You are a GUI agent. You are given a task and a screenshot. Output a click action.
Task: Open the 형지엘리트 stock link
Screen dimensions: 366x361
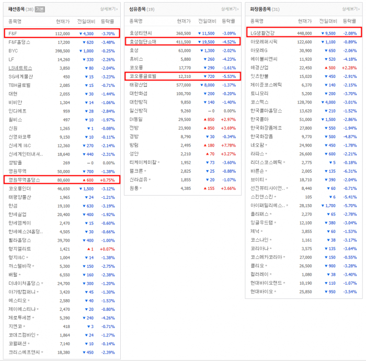[20, 249]
